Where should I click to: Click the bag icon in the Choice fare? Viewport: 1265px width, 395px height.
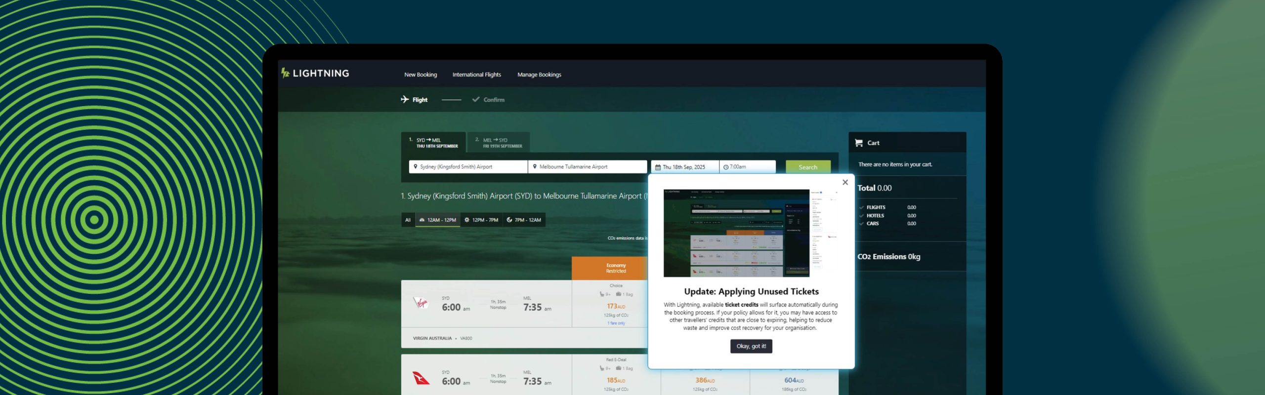(618, 294)
